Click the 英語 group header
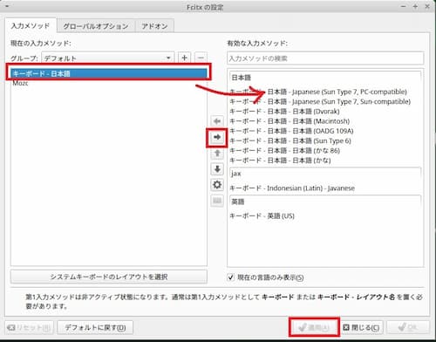Screen dimensions: 436x342 point(325,202)
